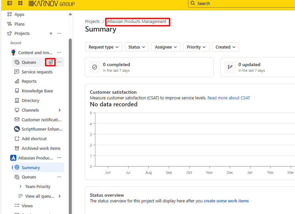Click the plus icon to create project
Viewport: 295px width, 214px height.
[x=51, y=33]
